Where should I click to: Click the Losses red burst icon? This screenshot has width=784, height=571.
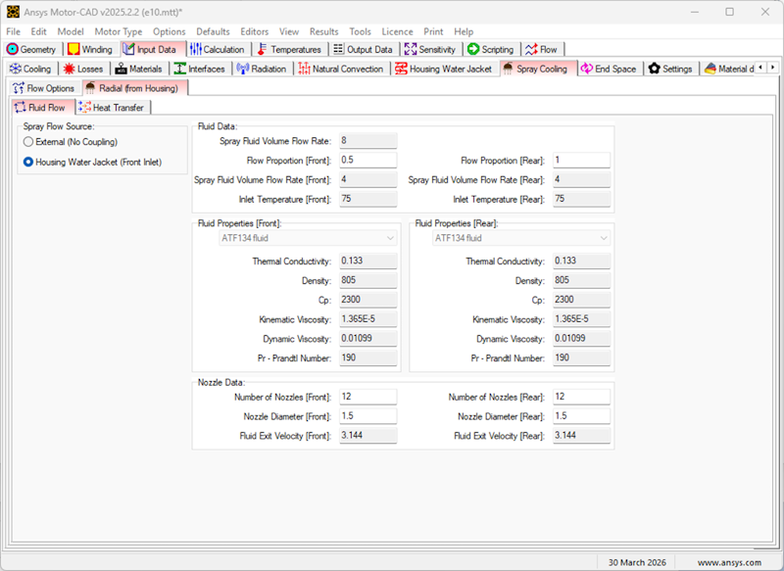pyautogui.click(x=69, y=69)
